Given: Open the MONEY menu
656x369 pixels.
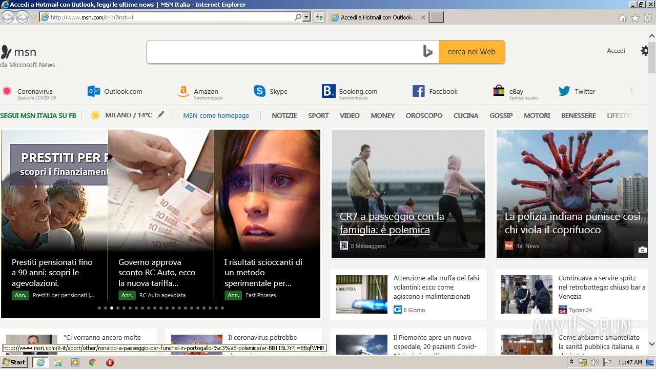Looking at the screenshot, I should (383, 116).
